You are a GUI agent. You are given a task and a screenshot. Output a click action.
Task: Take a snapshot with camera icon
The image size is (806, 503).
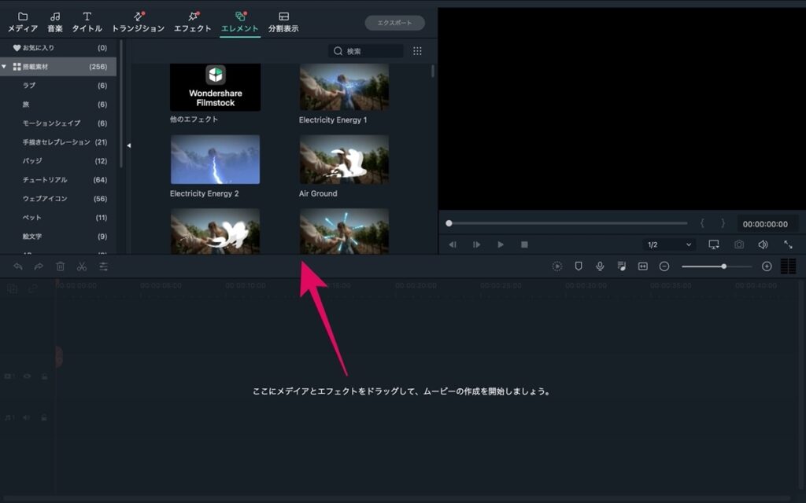tap(739, 245)
